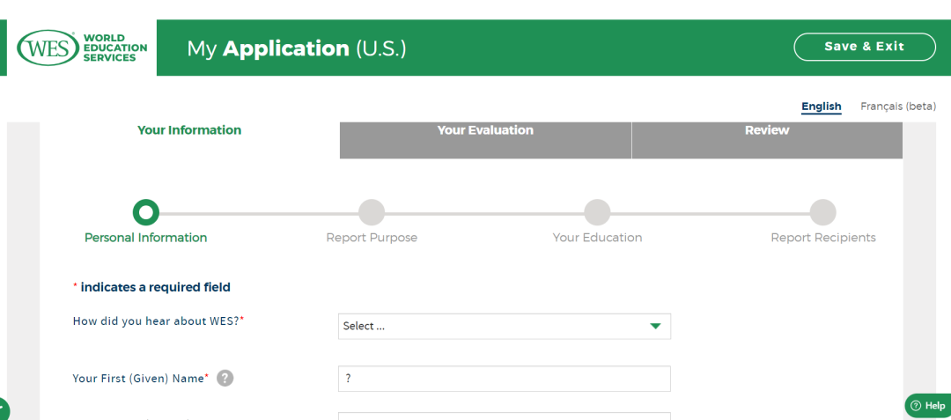Switch to the Your Evaluation tab
This screenshot has width=951, height=420.
click(485, 130)
